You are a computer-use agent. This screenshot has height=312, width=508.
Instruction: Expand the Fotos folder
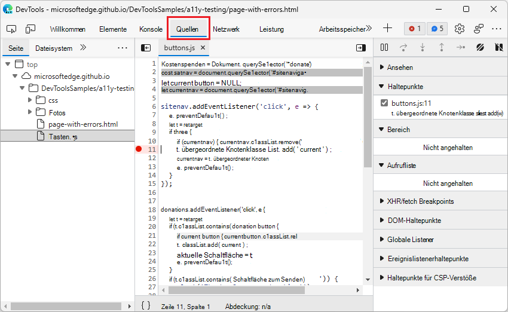tap(30, 112)
